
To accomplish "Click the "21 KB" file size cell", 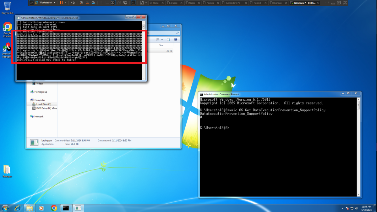I will pos(169,51).
